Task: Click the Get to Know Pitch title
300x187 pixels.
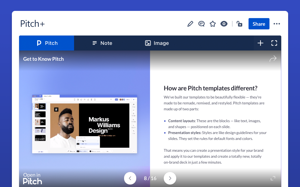Action: (x=43, y=59)
